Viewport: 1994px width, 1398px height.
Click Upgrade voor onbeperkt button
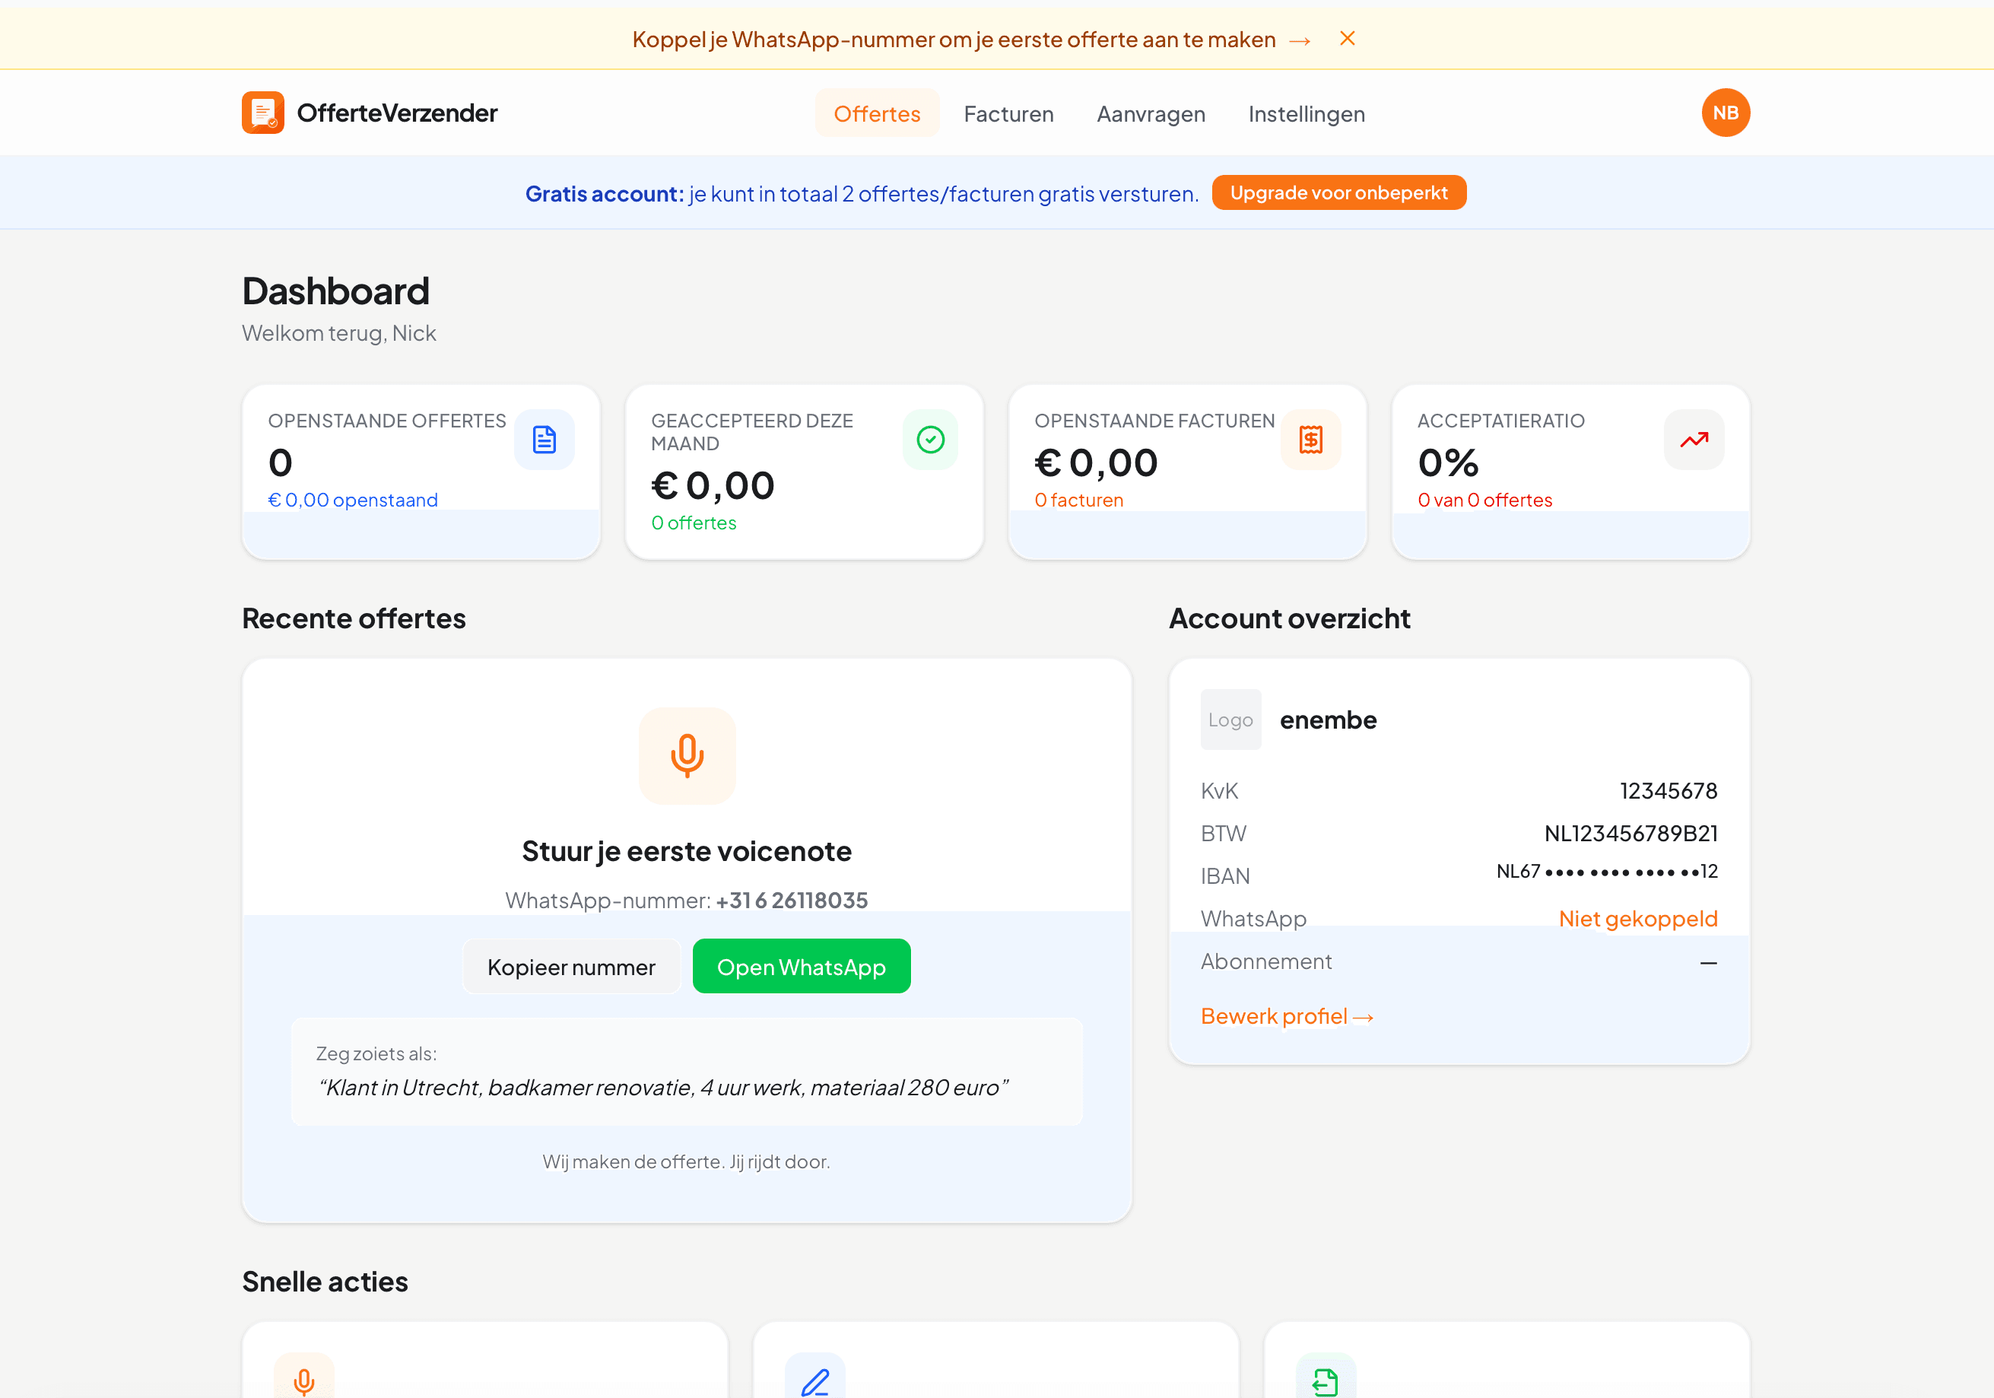(1338, 193)
